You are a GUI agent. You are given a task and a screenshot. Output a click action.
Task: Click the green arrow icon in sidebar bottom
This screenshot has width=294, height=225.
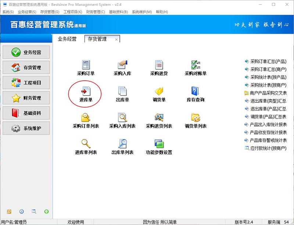pyautogui.click(x=46, y=211)
